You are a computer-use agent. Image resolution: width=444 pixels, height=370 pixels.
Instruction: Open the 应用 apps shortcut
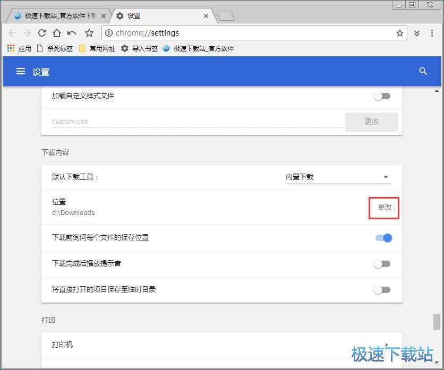coord(19,49)
